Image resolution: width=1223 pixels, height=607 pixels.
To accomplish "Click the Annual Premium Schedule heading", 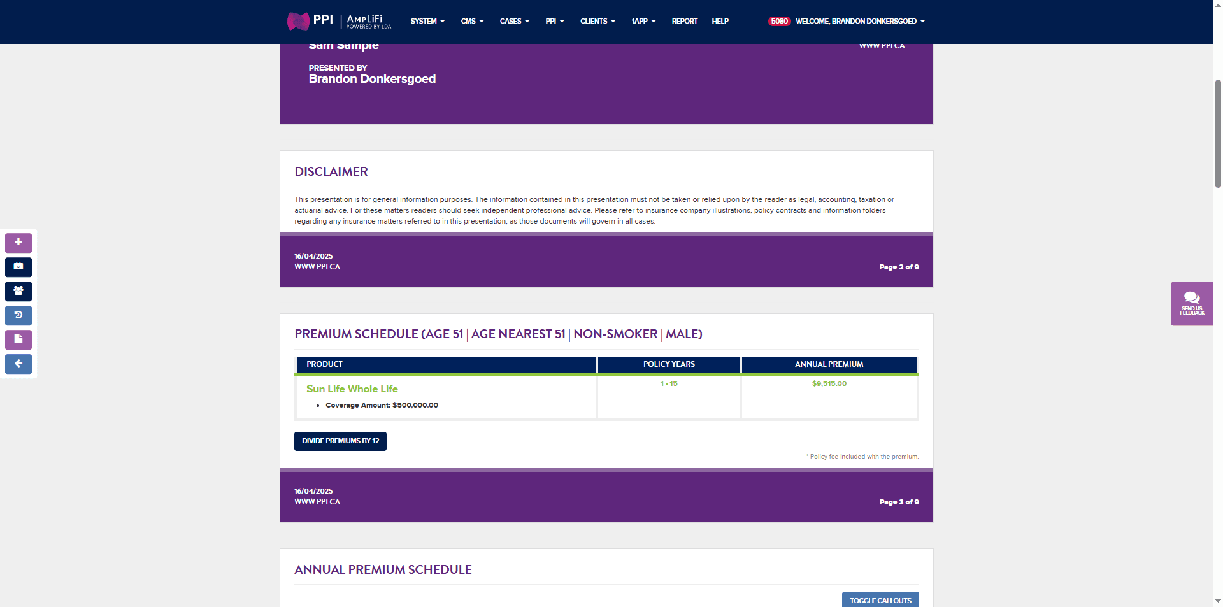I will 383,569.
